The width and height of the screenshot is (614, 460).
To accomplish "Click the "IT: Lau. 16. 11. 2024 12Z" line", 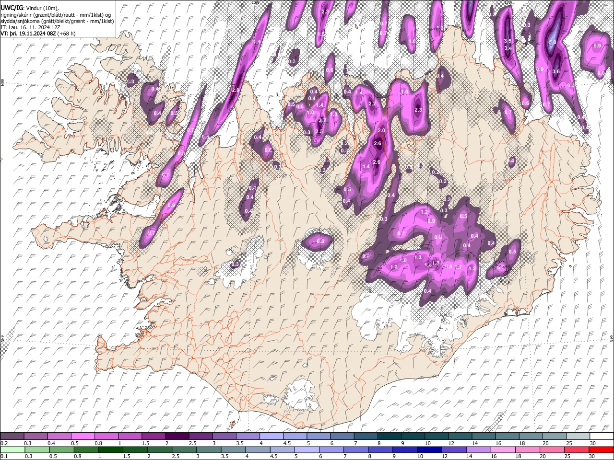I will pyautogui.click(x=30, y=28).
